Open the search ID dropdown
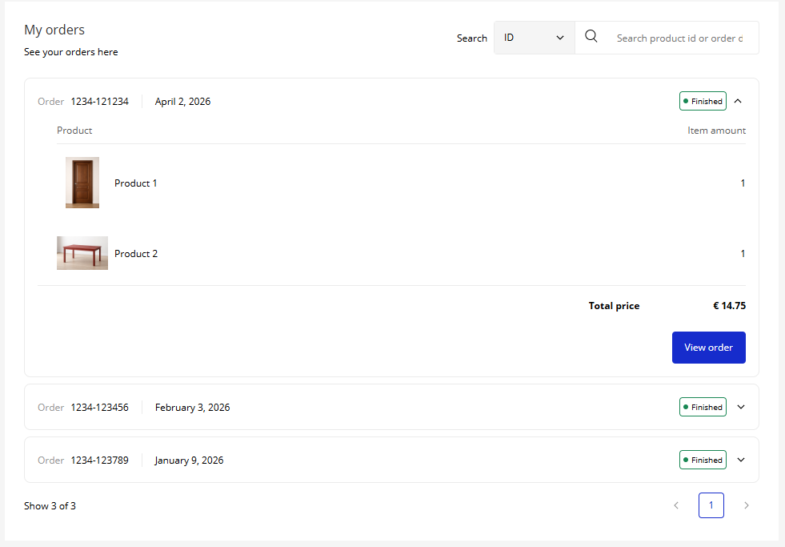This screenshot has height=547, width=785. pyautogui.click(x=534, y=37)
